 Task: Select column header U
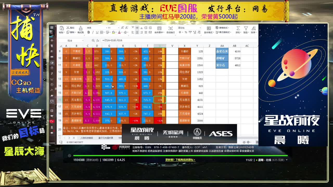pos(160,46)
